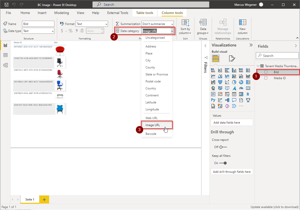Add a new report page
Viewport: 300px width, 210px height.
point(44,200)
